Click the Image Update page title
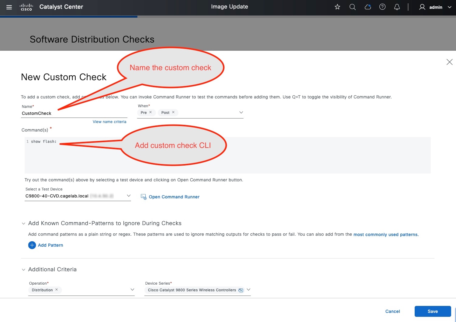This screenshot has height=322, width=456. click(x=230, y=7)
